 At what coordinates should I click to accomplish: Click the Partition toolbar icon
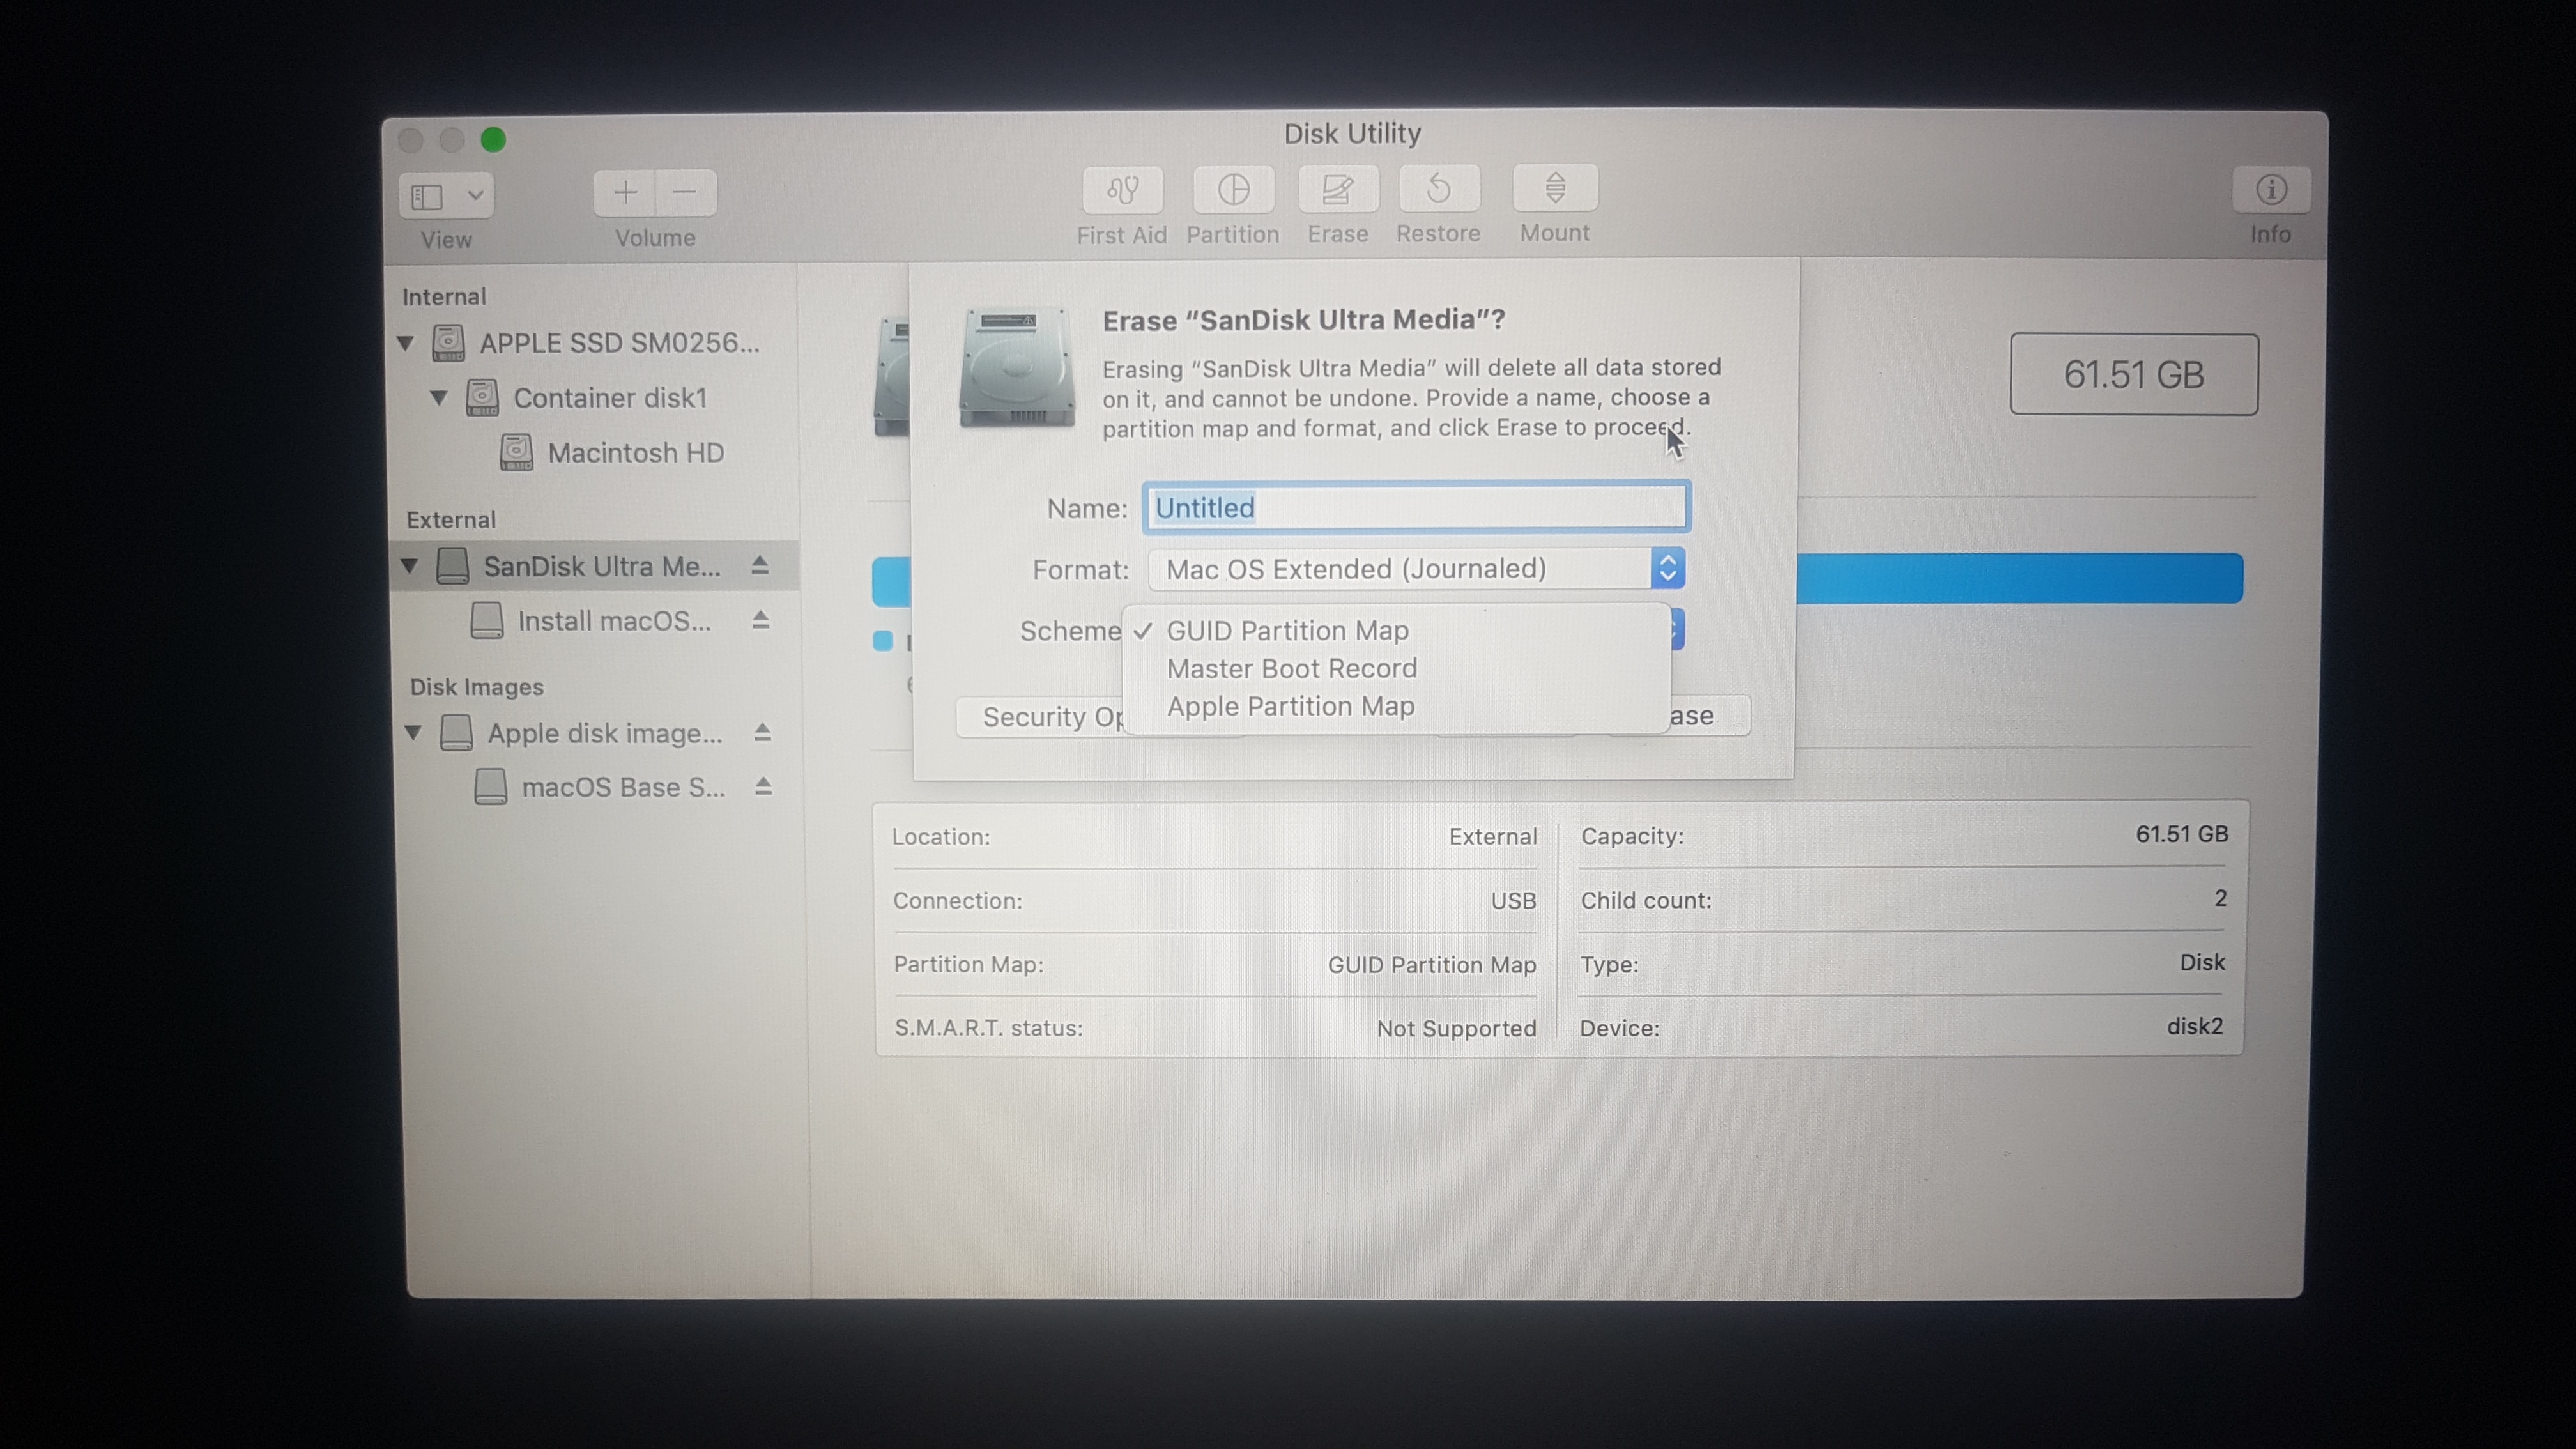point(1233,190)
